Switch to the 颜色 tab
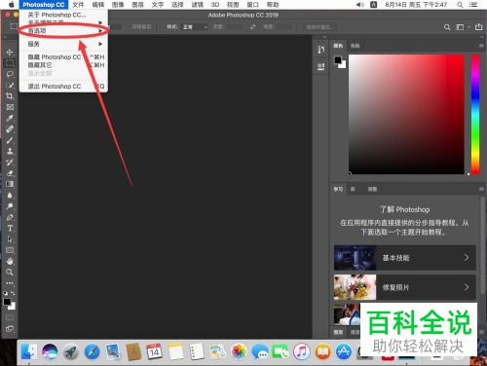 [338, 46]
